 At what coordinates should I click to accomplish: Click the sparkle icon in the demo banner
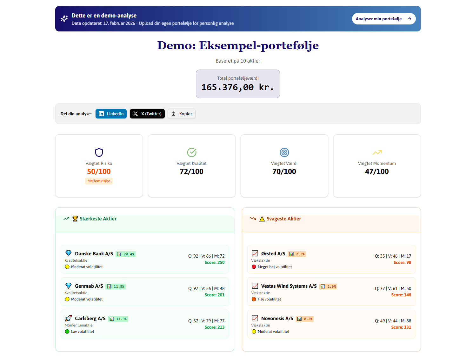pos(64,19)
